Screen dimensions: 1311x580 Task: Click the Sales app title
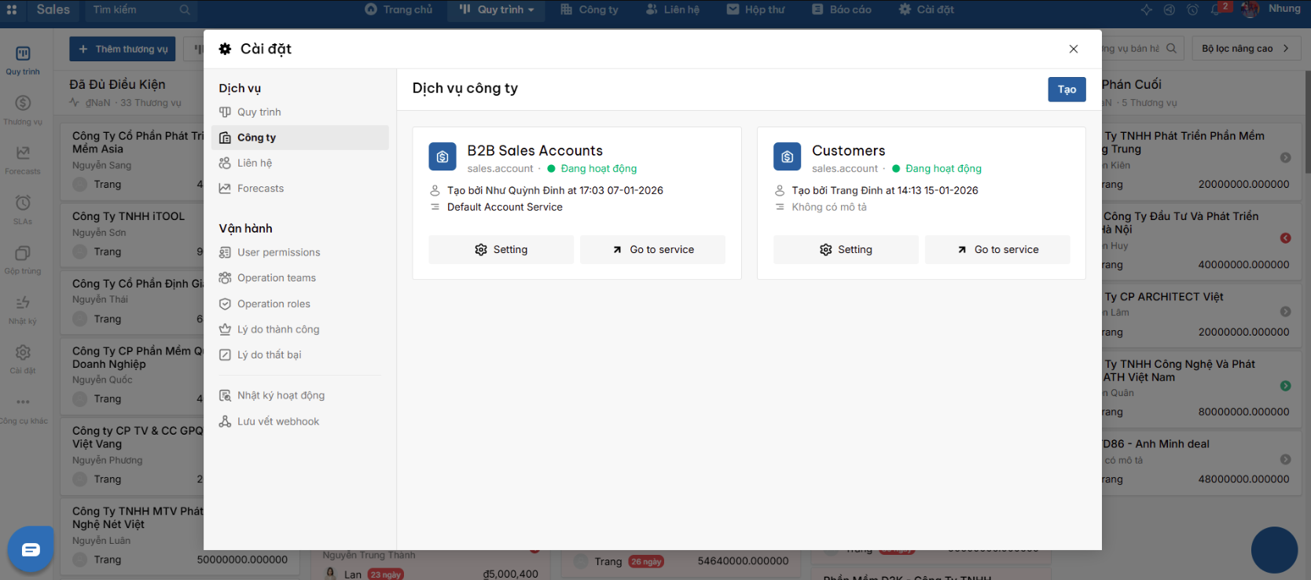[x=53, y=9]
